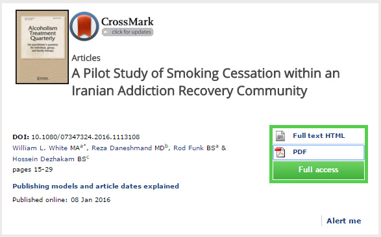Open the PDF link
The height and width of the screenshot is (237, 381).
click(x=300, y=152)
